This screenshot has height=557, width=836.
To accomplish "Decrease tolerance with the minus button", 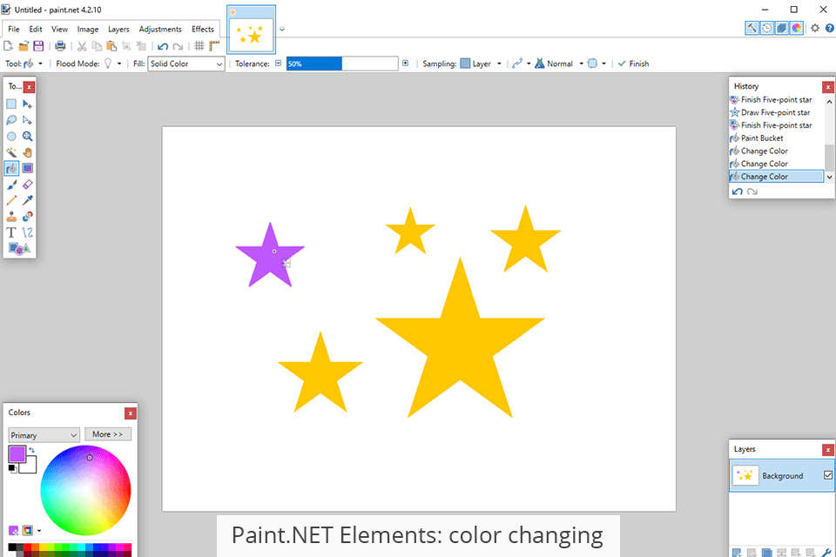I will (x=279, y=64).
